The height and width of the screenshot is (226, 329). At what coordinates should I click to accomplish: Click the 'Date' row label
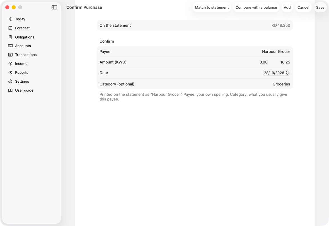104,73
